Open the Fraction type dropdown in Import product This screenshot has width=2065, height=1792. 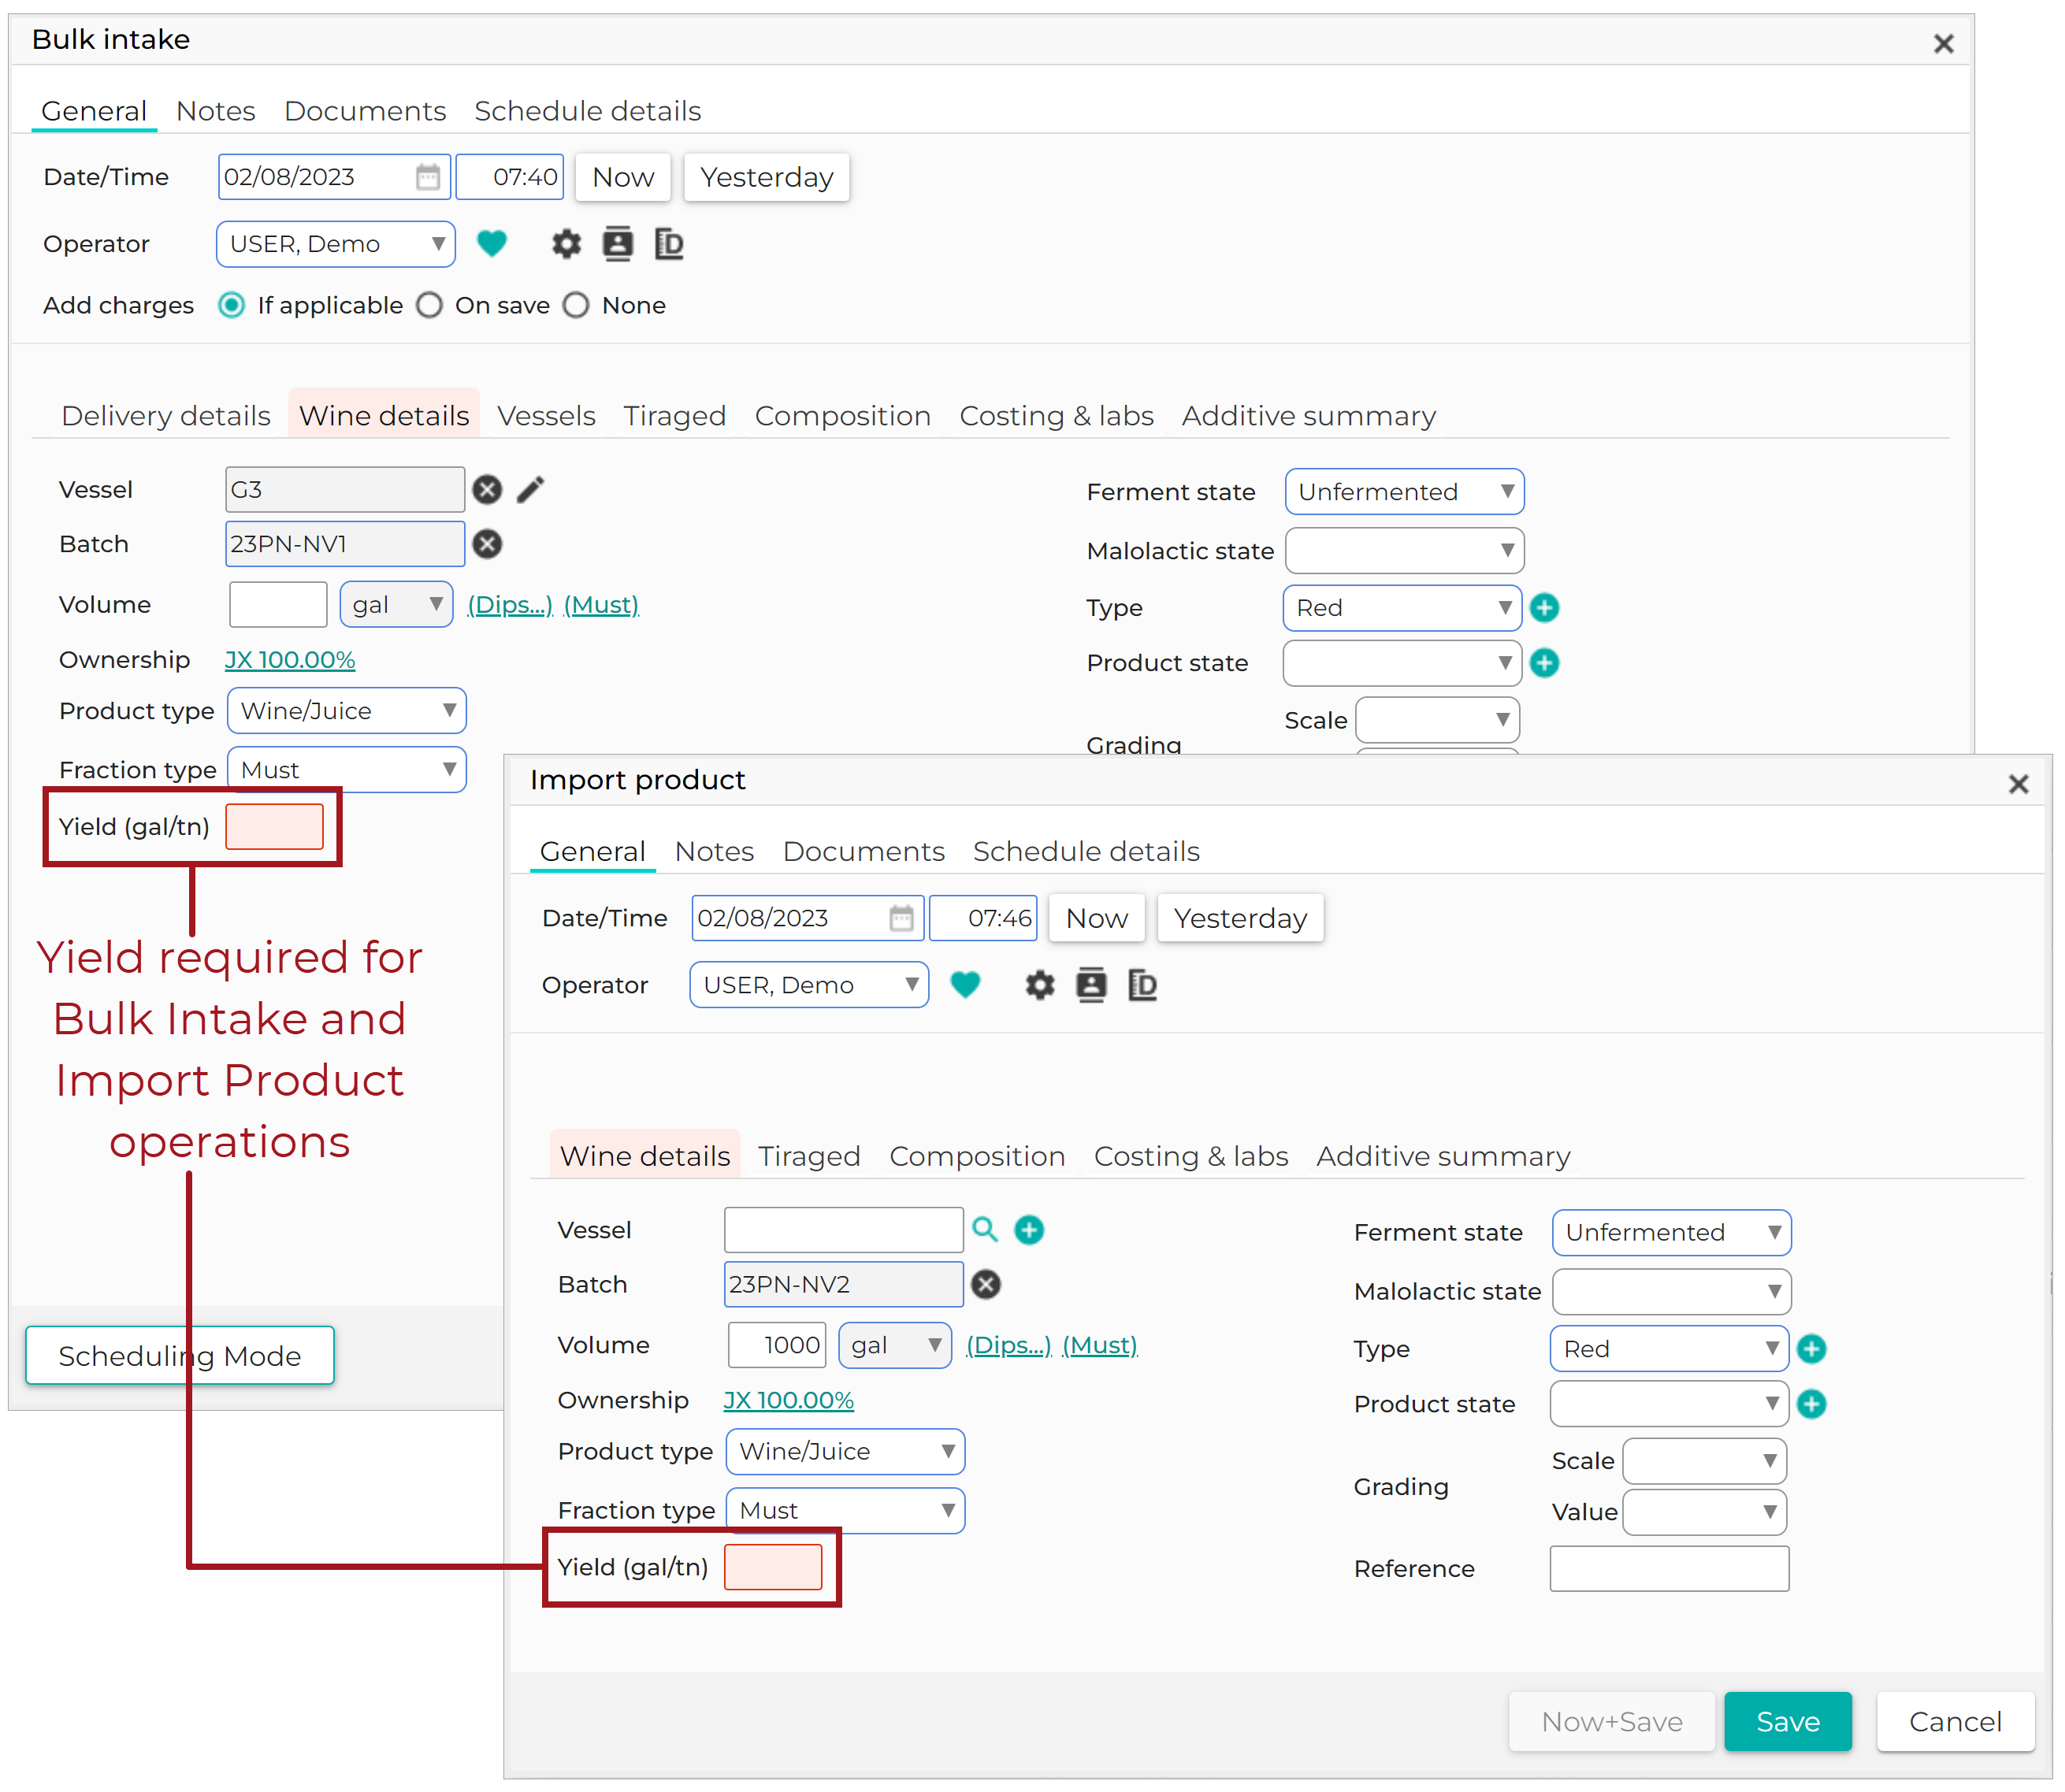pyautogui.click(x=845, y=1511)
